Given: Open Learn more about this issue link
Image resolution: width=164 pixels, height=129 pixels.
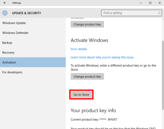Looking at the screenshot, I should point(102,57).
